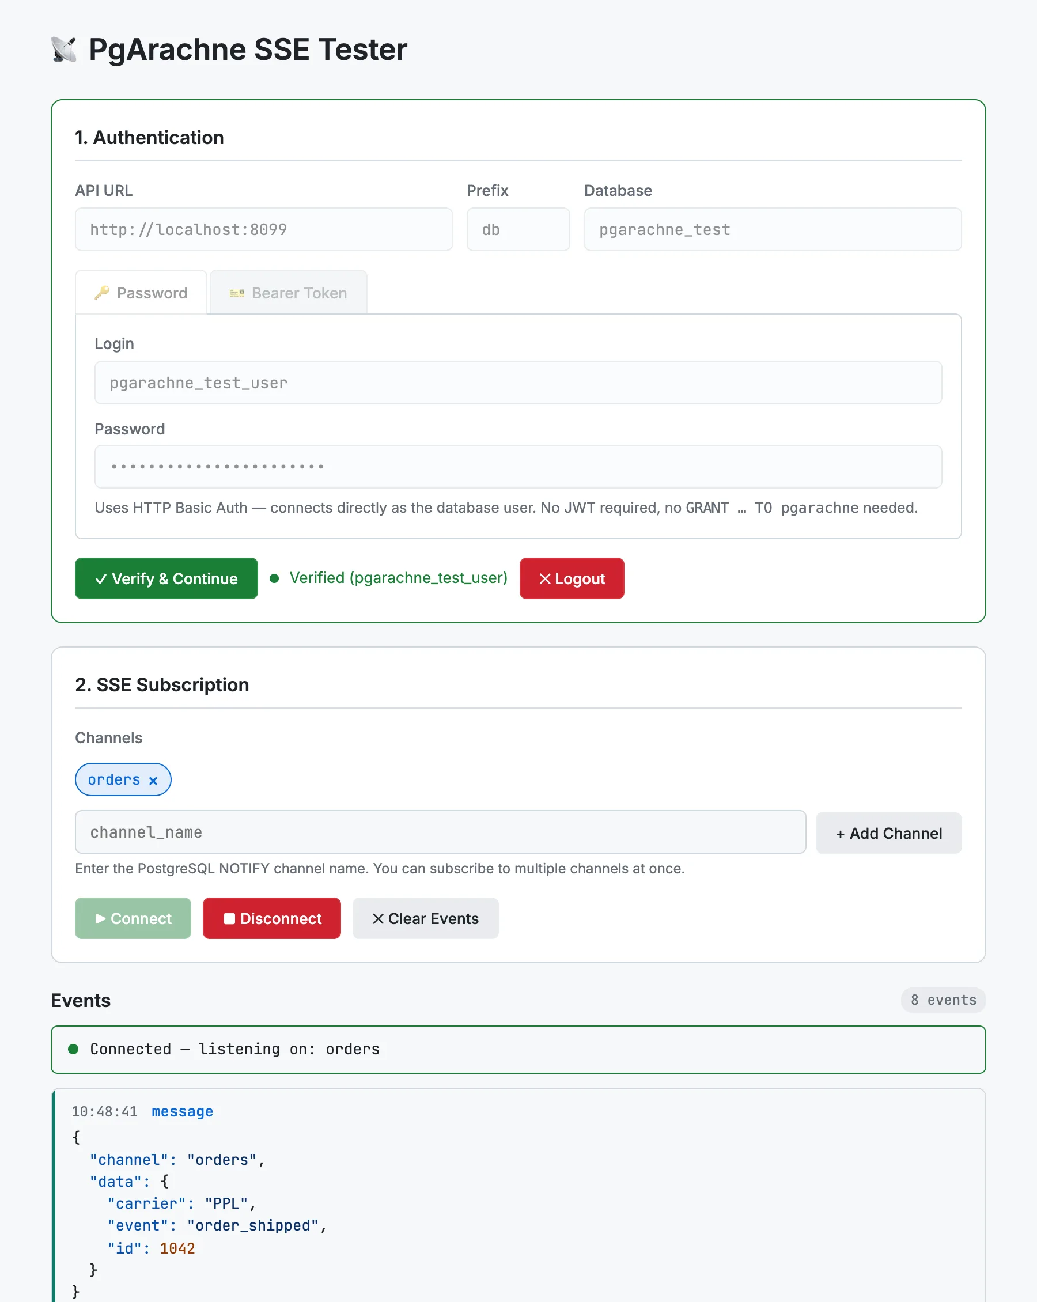The height and width of the screenshot is (1302, 1037).
Task: Remove the orders channel chip
Action: pos(153,780)
